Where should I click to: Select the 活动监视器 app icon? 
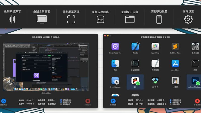[x=135, y=64]
